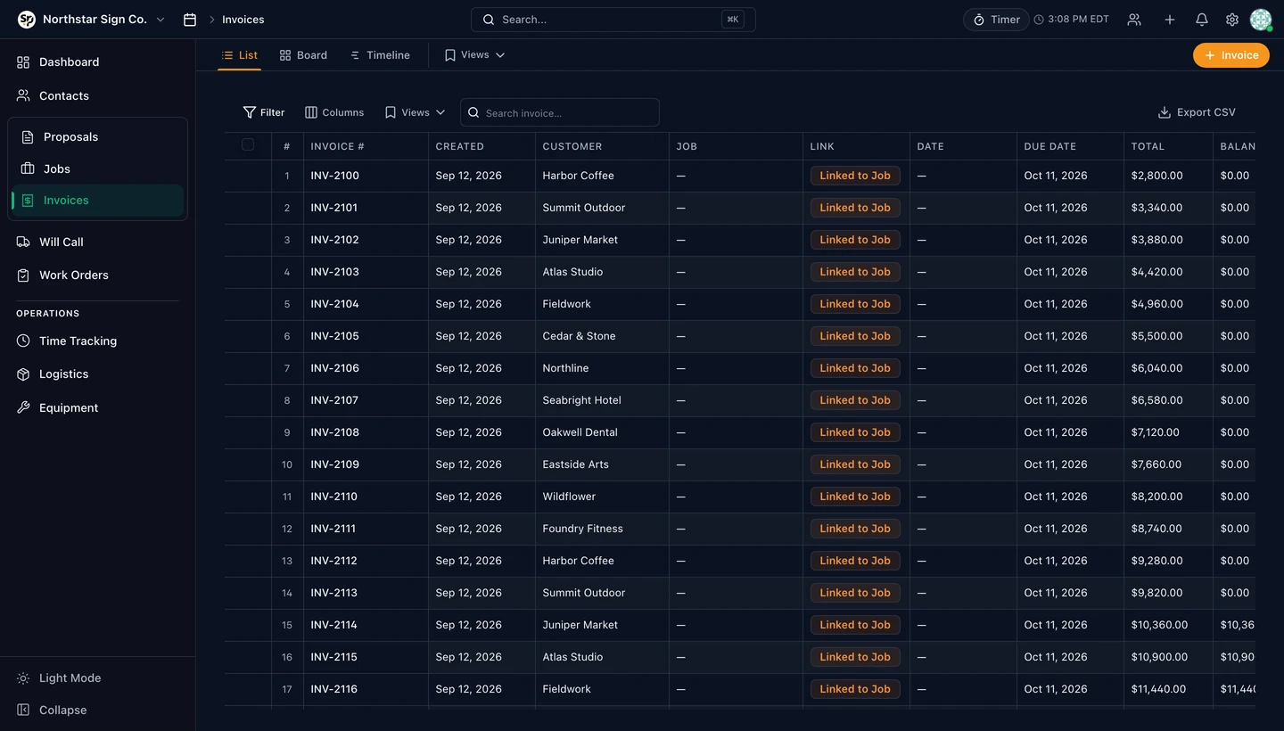Click customer Foundry Fitness
This screenshot has width=1284, height=731.
583,529
